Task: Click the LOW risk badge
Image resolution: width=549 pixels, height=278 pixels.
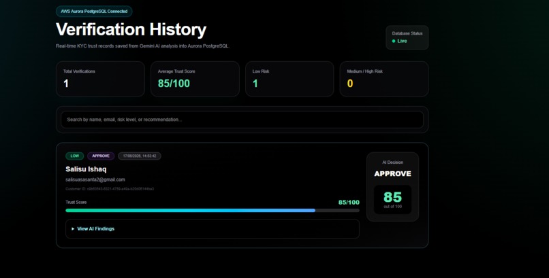Action: point(74,156)
